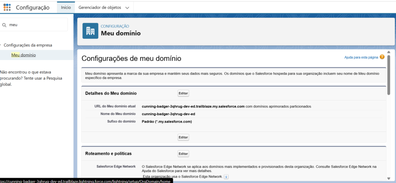
Task: Click the Configuração app title
Action: [x=32, y=7]
